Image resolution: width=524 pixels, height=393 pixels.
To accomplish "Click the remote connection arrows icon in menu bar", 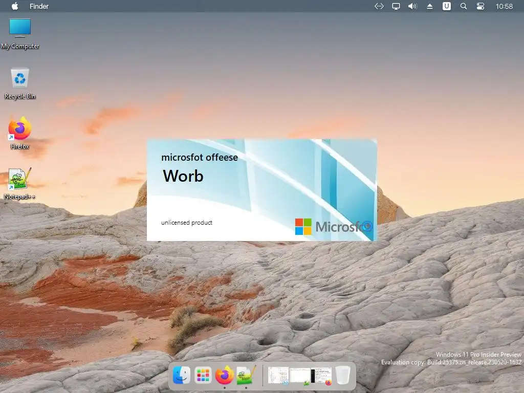I will [379, 6].
